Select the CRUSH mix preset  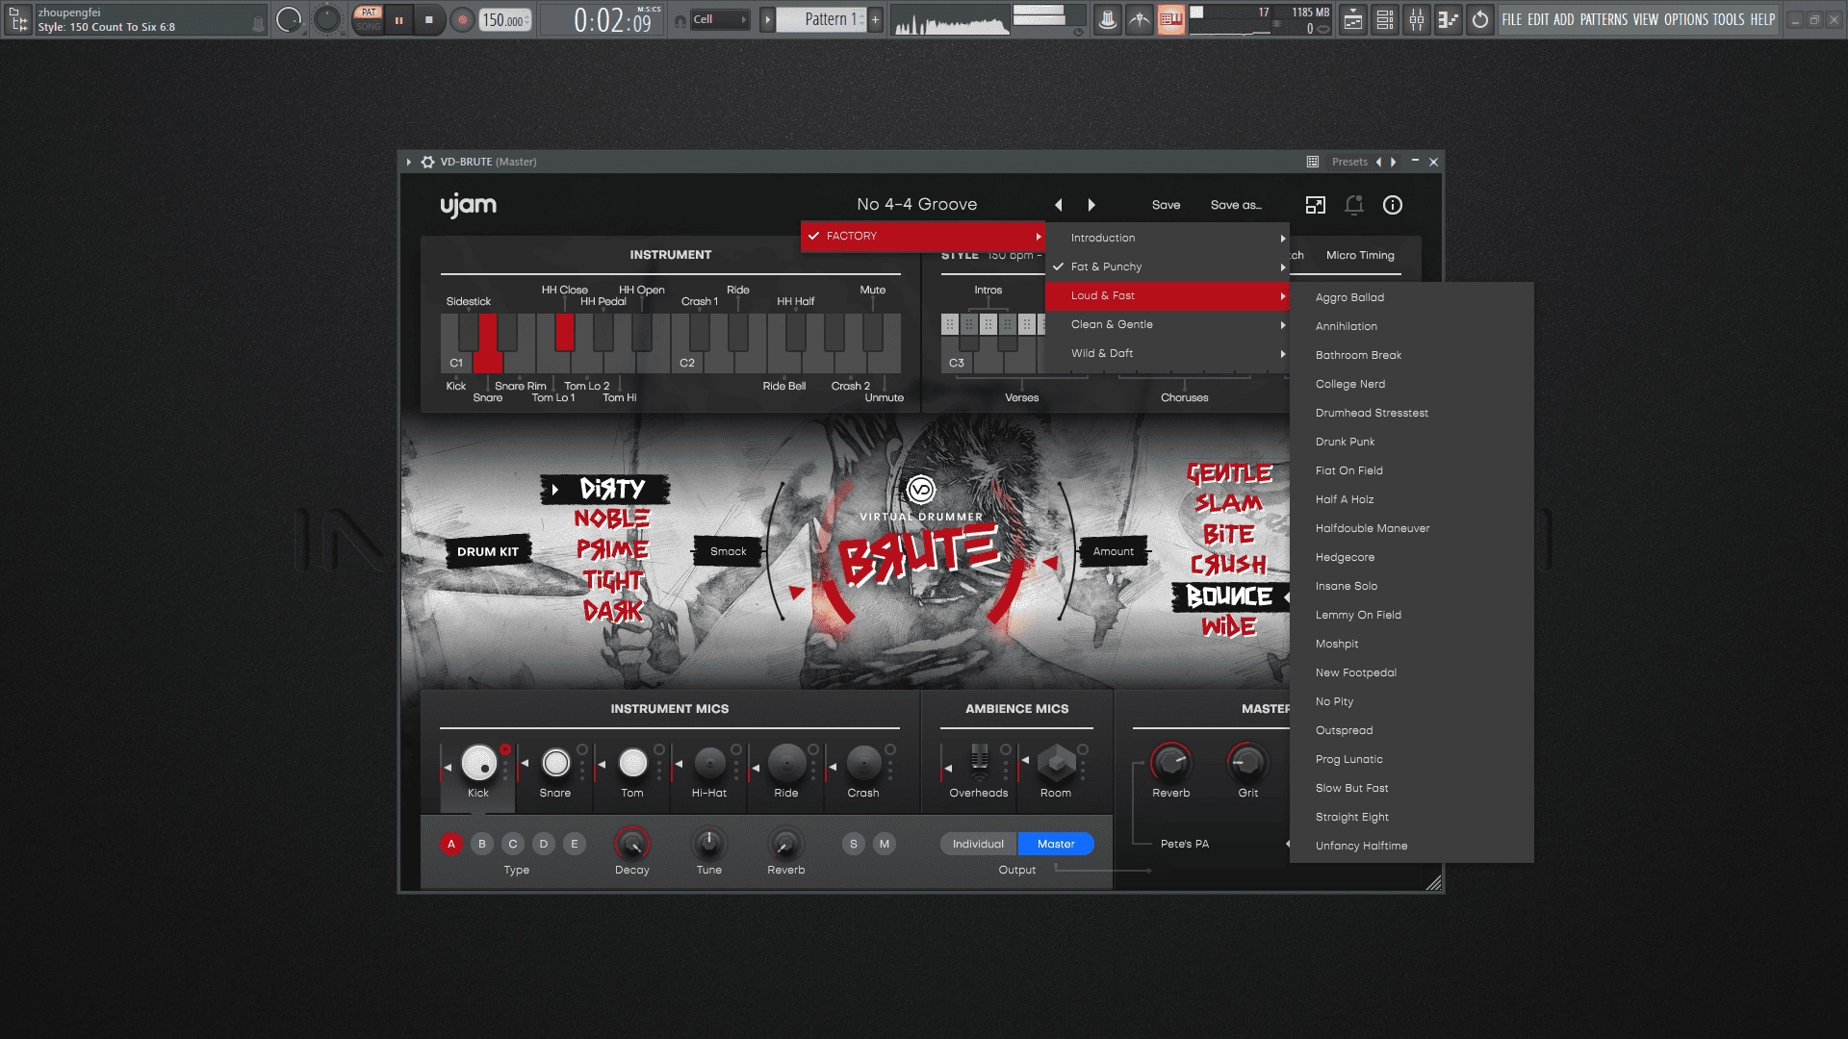(x=1228, y=564)
